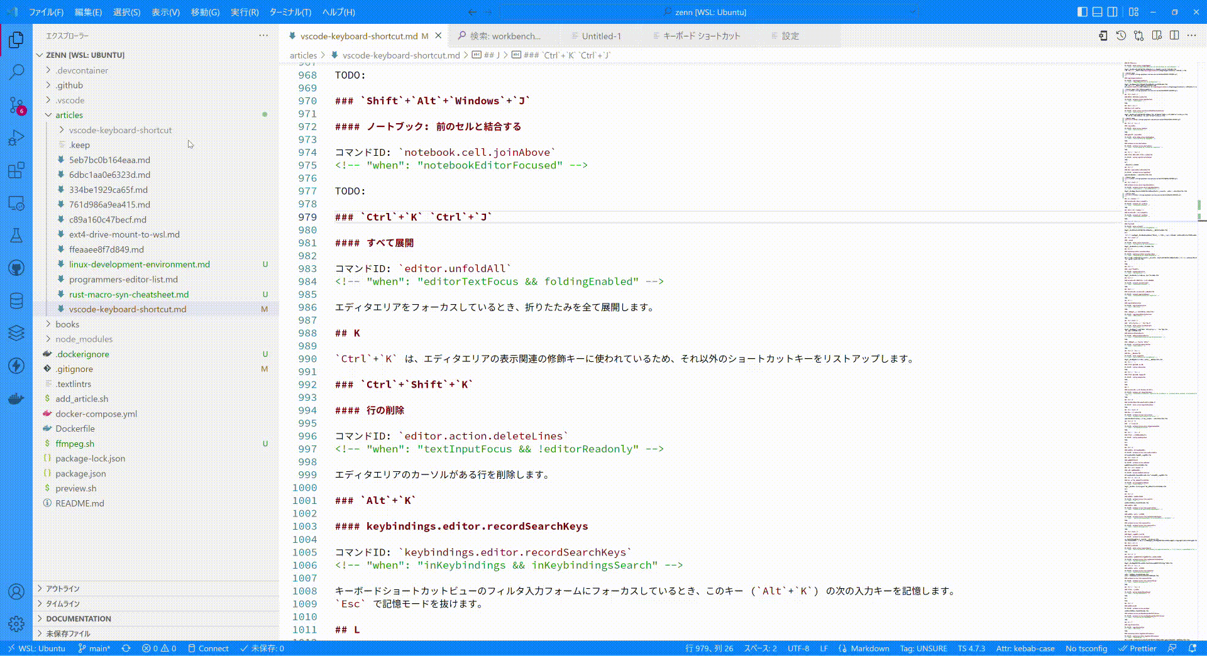Toggle primary side bar layout icon
Viewport: 1207px width, 656px height.
click(1082, 12)
